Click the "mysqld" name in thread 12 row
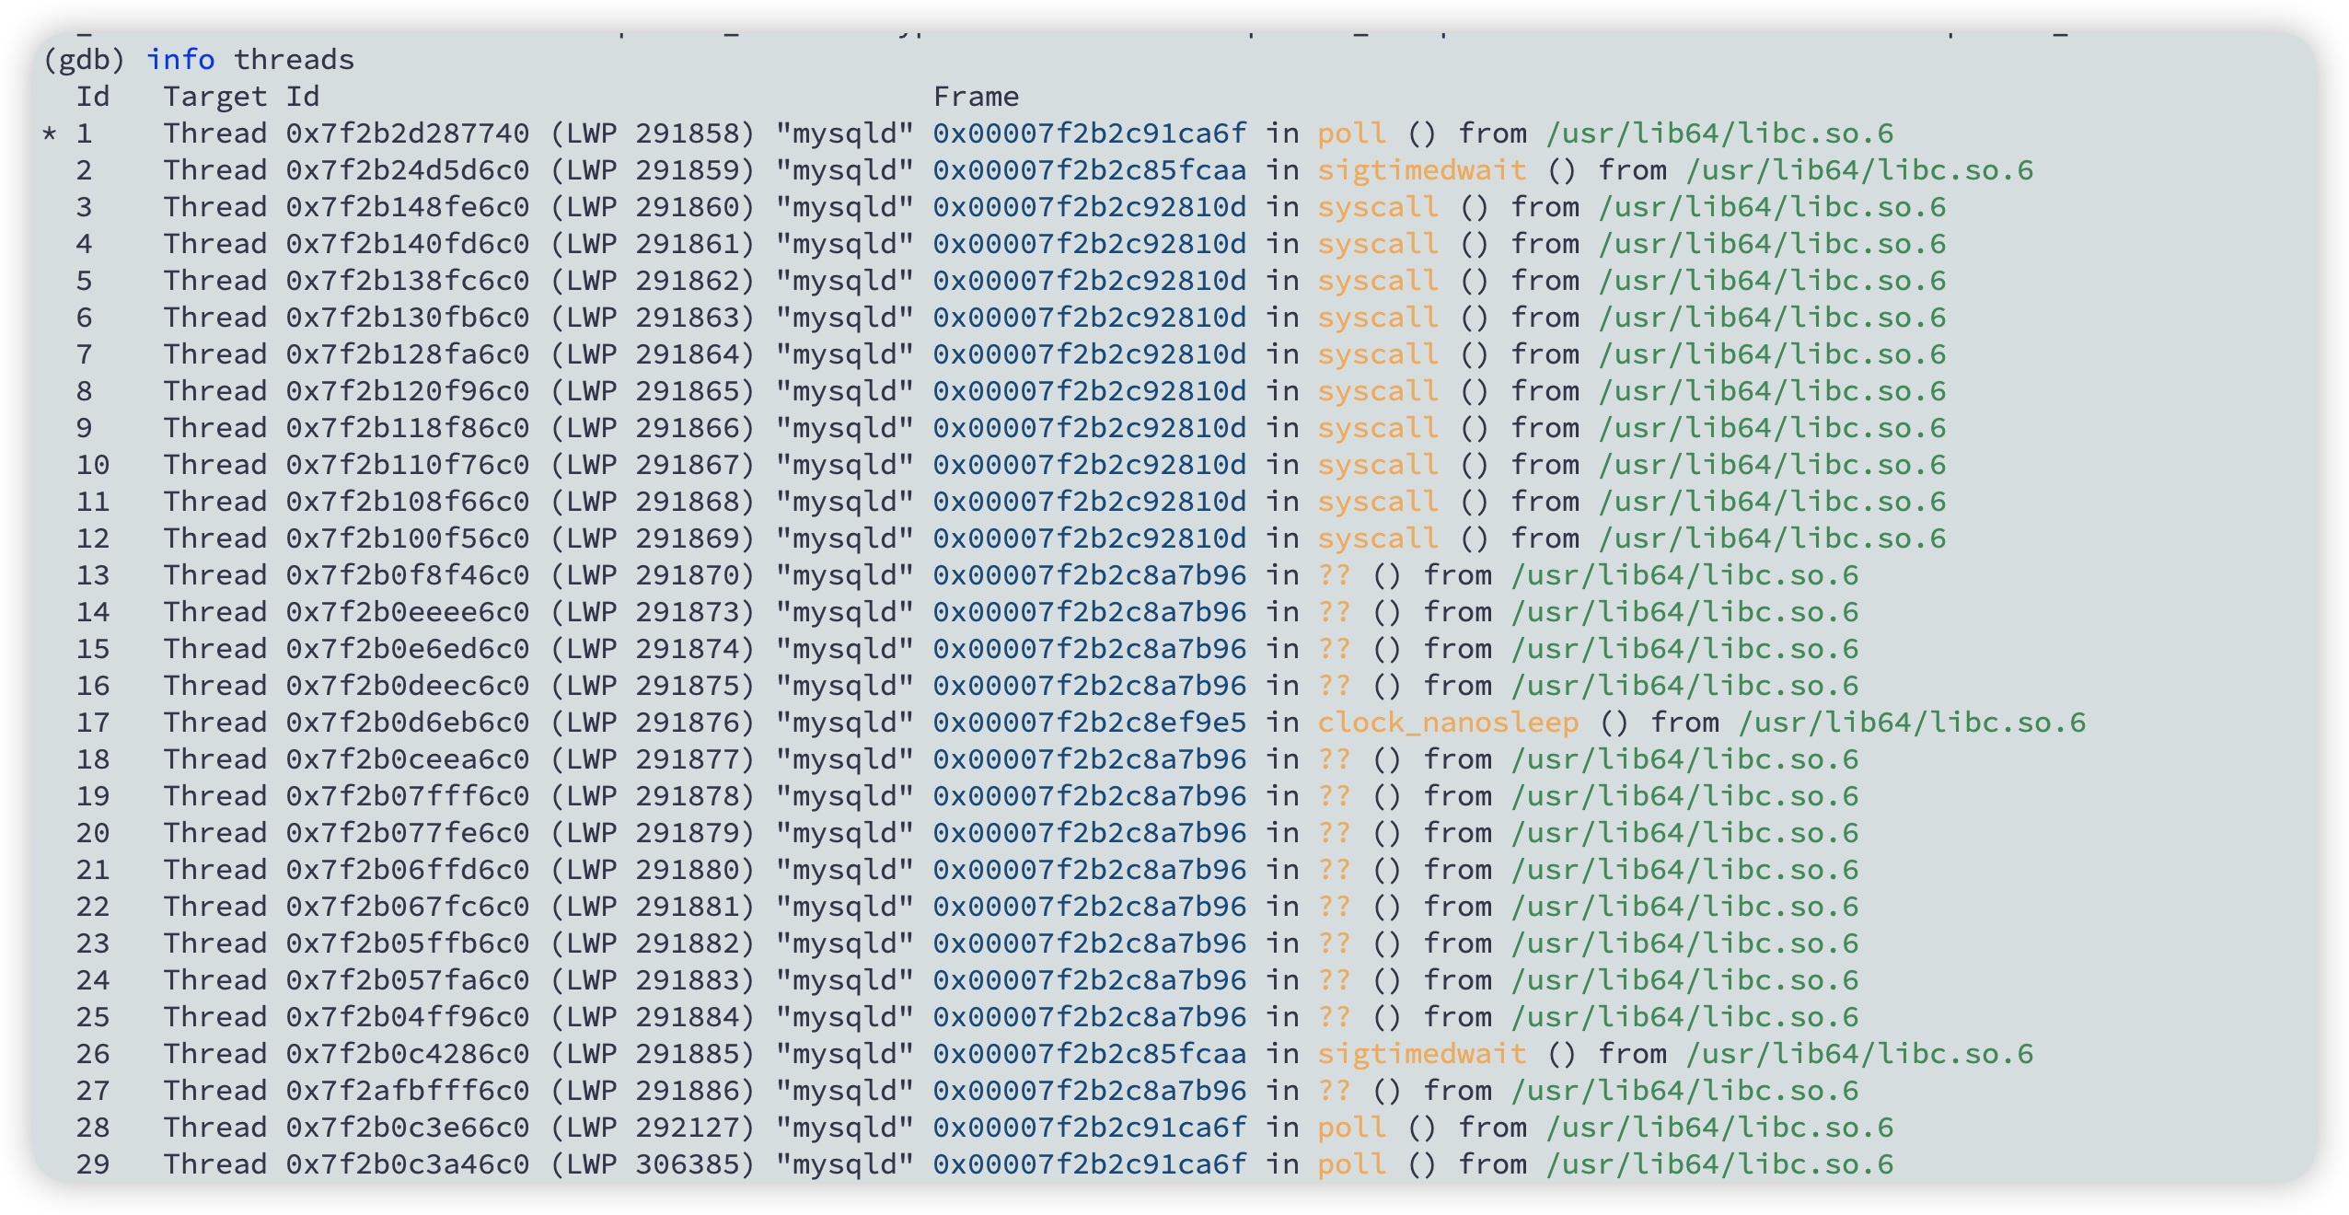This screenshot has width=2349, height=1215. tap(844, 538)
